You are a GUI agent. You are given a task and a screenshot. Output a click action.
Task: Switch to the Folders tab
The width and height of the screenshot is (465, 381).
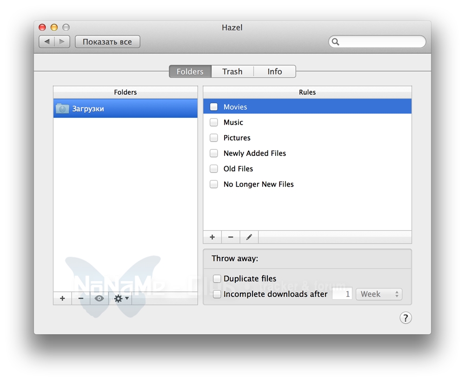190,72
